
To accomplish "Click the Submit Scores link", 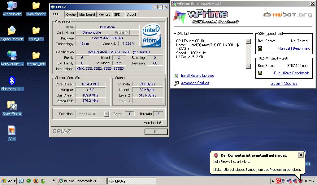I will pyautogui.click(x=284, y=83).
